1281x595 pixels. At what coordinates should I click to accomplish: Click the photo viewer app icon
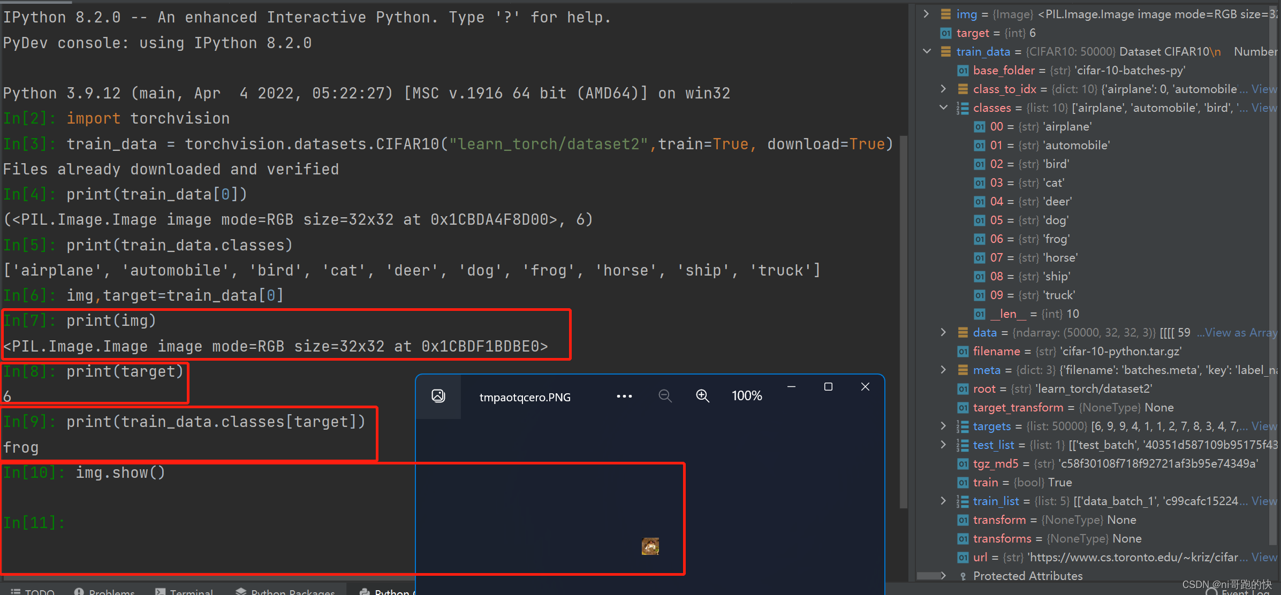coord(438,396)
